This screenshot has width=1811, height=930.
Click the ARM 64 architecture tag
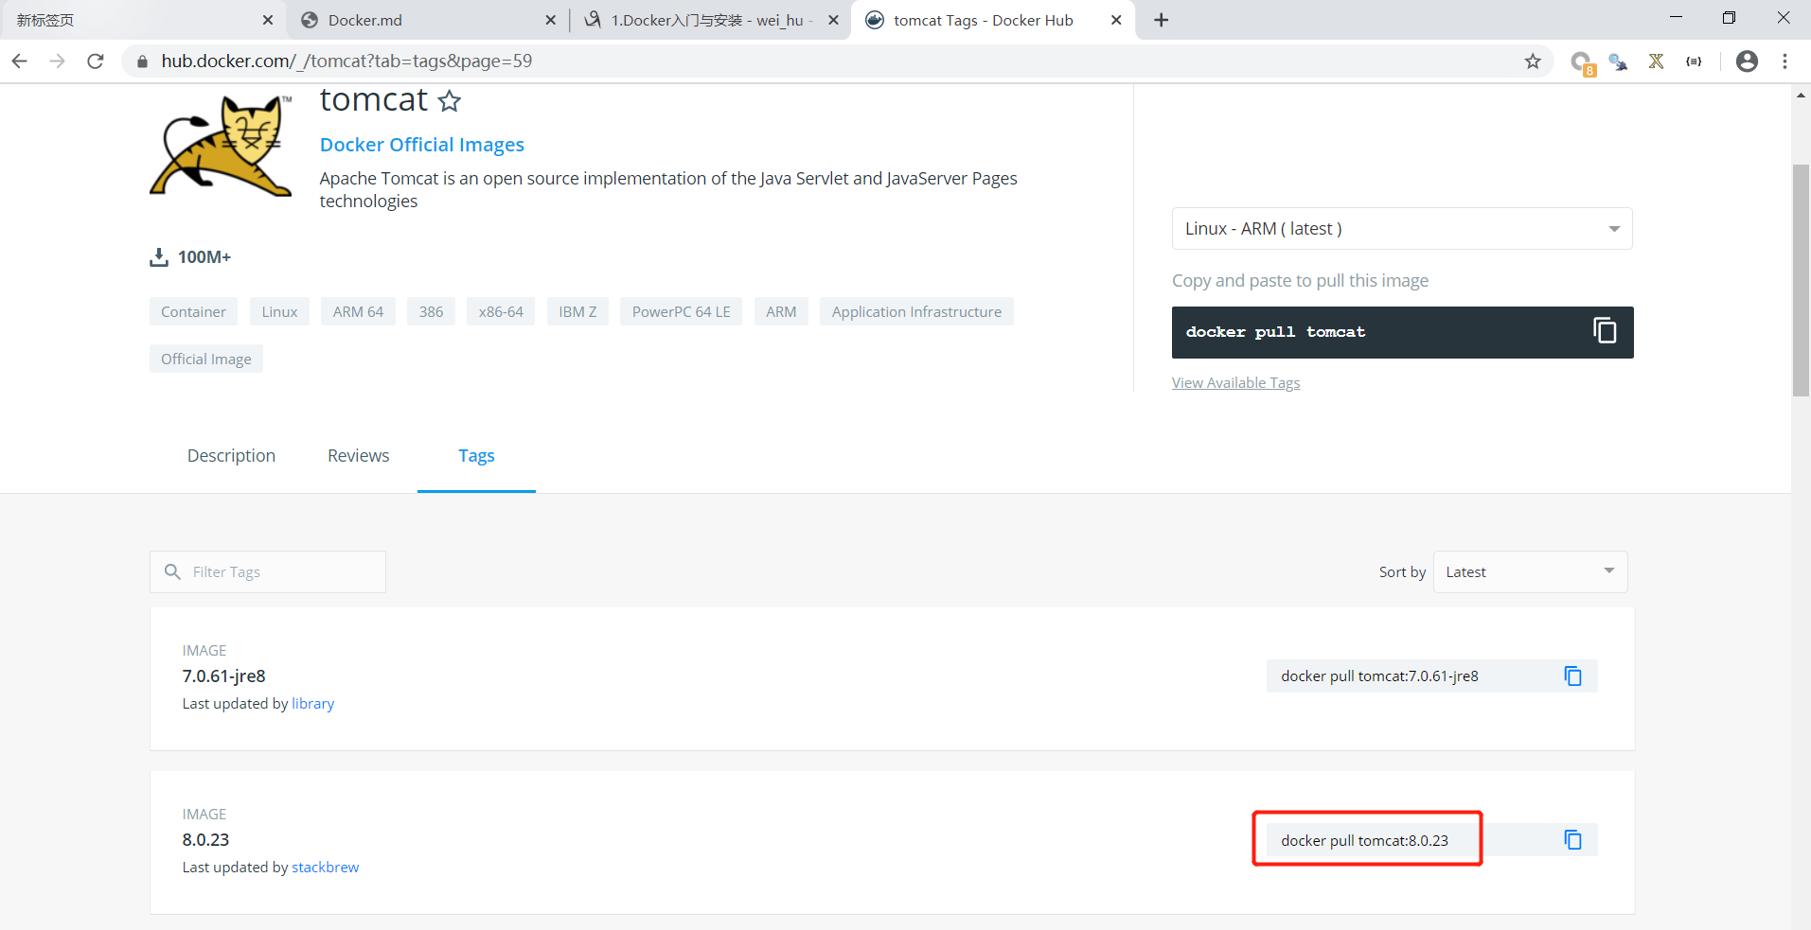(358, 311)
